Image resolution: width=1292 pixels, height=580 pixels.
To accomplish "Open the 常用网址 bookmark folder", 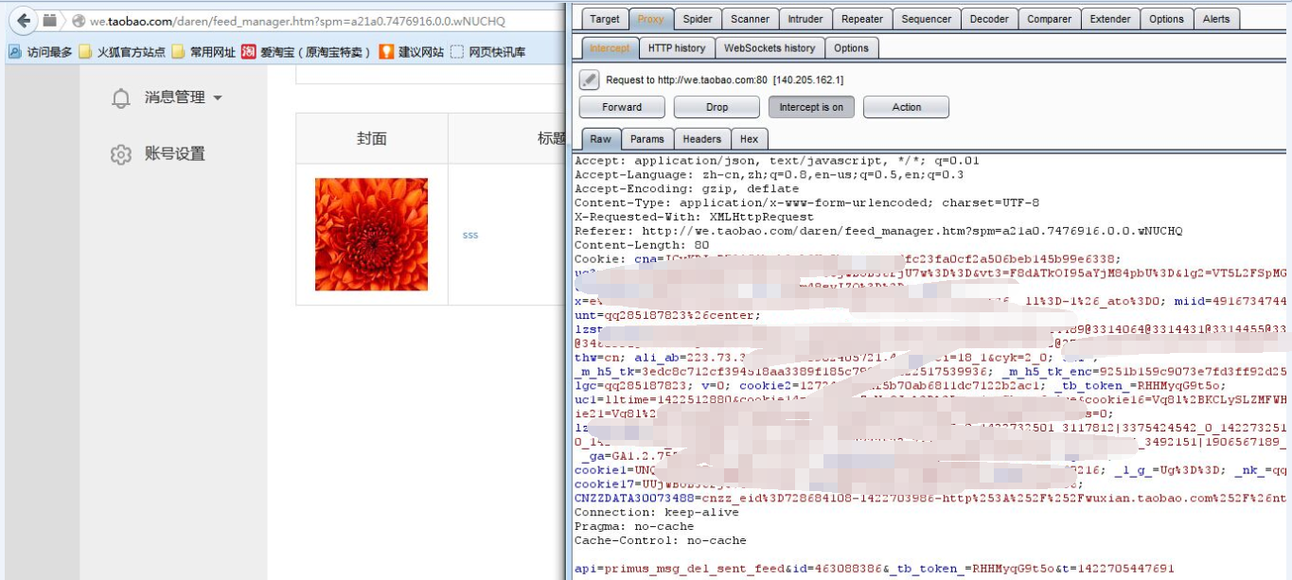I will pyautogui.click(x=204, y=52).
